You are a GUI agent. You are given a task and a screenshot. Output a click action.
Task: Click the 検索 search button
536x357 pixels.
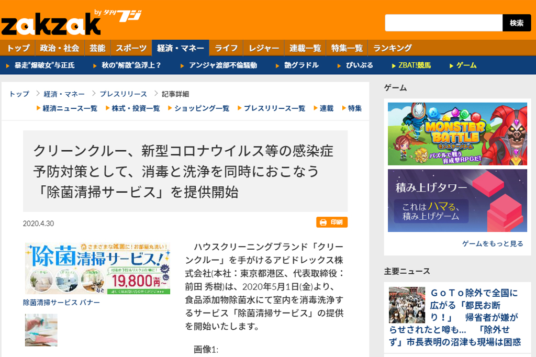pyautogui.click(x=517, y=23)
